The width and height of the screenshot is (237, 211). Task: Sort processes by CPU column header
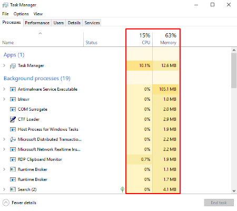[x=140, y=39]
